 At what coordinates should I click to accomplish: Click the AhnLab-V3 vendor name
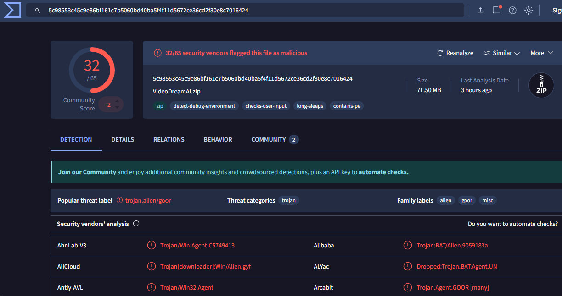pyautogui.click(x=72, y=245)
